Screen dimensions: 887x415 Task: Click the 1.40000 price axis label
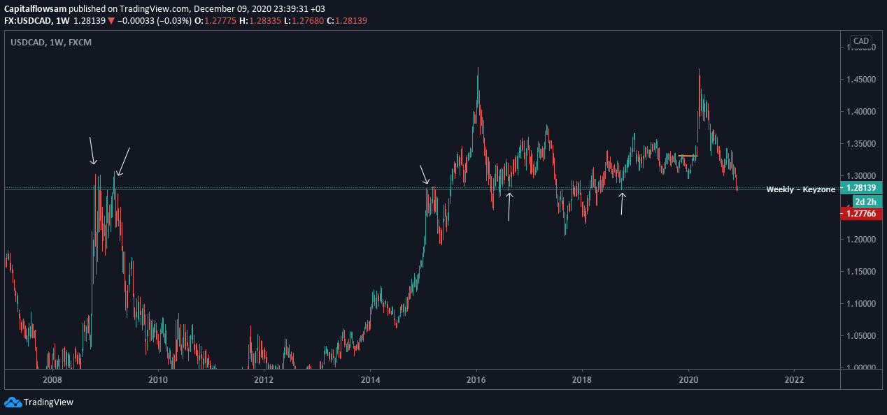(x=863, y=112)
